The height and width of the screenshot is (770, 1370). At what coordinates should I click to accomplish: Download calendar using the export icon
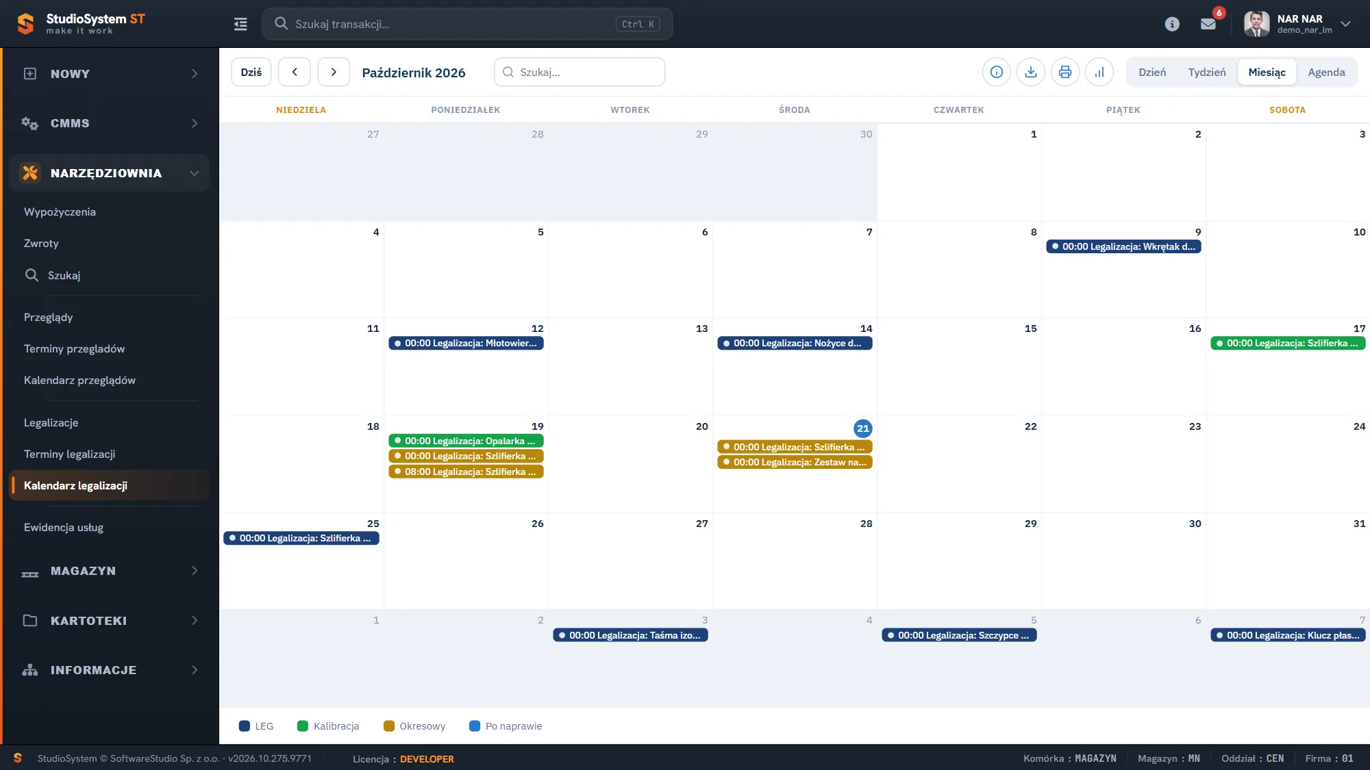point(1031,72)
